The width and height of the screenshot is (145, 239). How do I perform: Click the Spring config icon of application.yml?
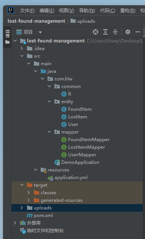click(50, 178)
